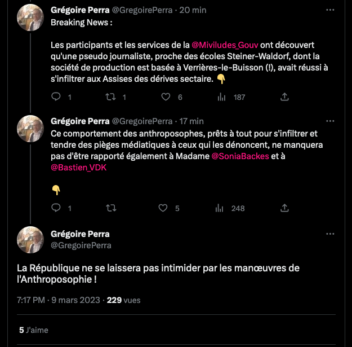Open more options menu on second tweet
The height and width of the screenshot is (347, 352).
click(x=330, y=121)
